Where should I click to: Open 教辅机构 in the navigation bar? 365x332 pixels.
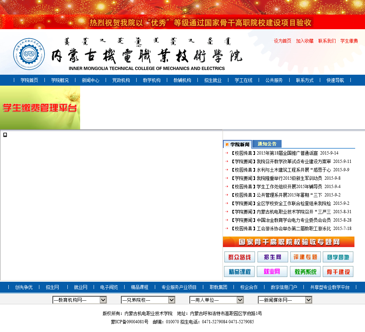182,80
